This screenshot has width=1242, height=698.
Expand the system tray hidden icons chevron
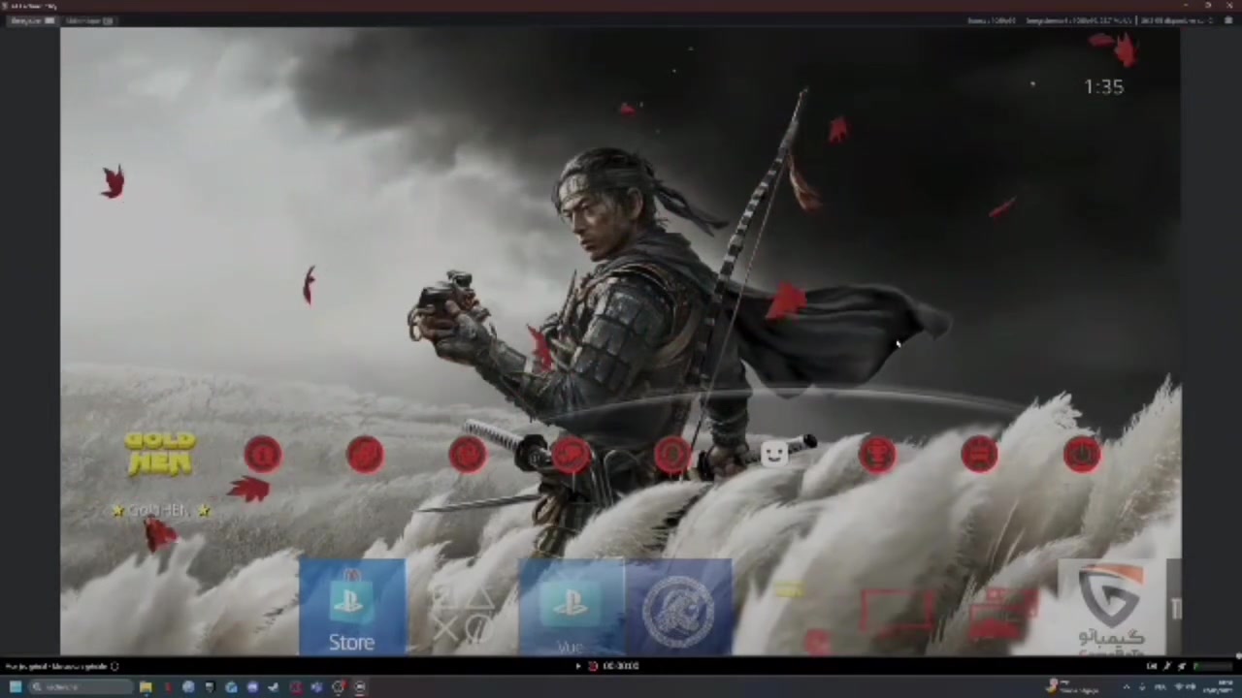coord(1127,687)
